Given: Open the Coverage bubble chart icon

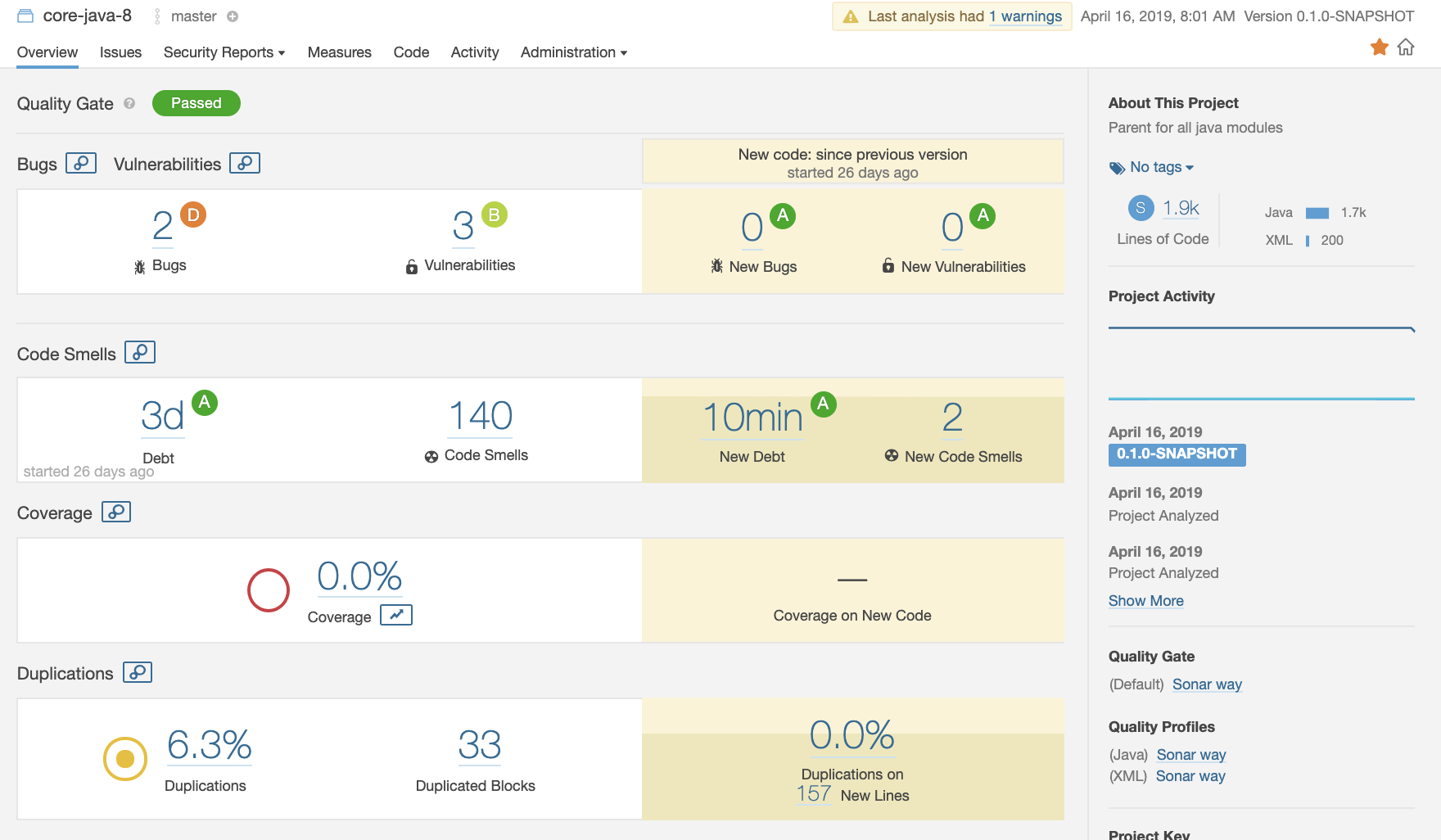Looking at the screenshot, I should tap(116, 512).
